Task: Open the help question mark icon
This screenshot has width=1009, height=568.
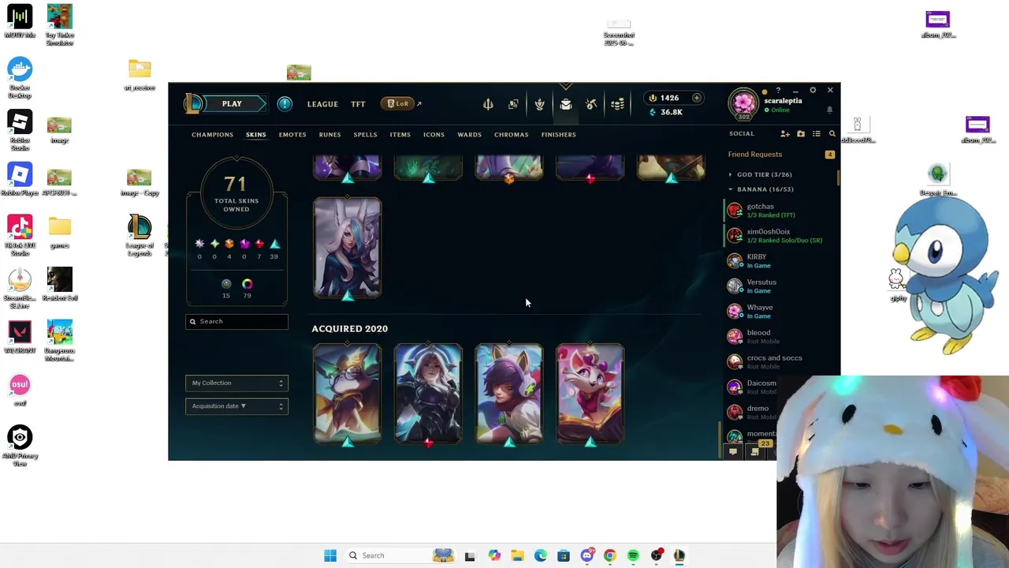Action: click(x=778, y=90)
